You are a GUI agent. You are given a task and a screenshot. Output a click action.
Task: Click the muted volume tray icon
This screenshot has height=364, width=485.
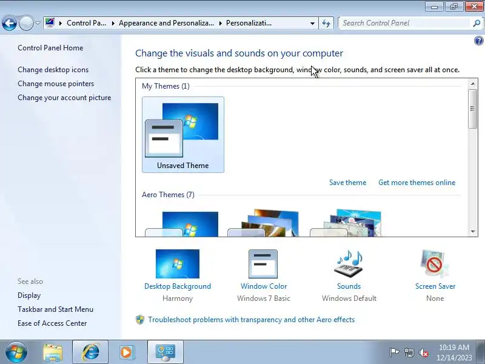424,352
